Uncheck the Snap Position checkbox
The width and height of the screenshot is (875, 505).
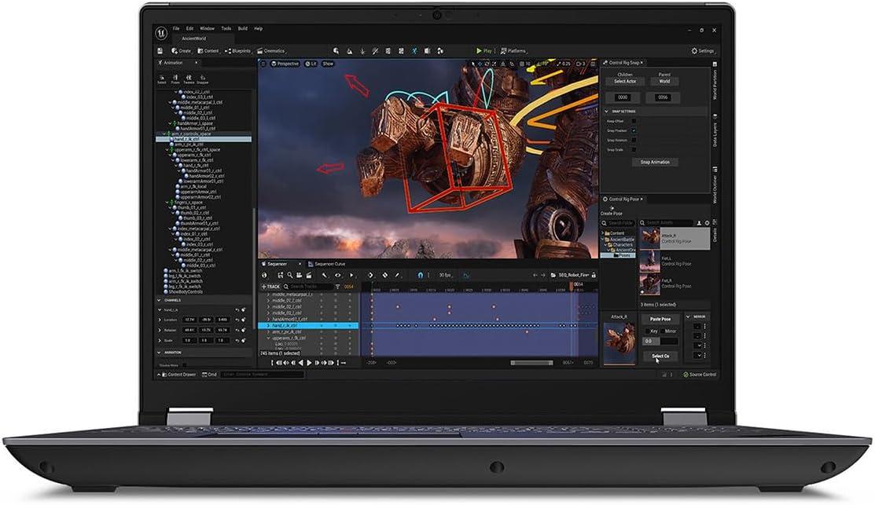(x=634, y=130)
